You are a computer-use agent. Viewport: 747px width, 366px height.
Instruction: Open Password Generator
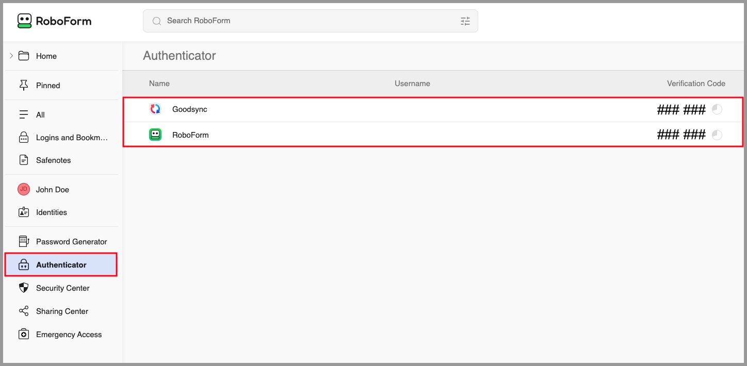[72, 242]
